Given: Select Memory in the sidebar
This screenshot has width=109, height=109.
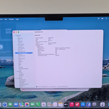Looking at the screenshot, I should [20, 54].
